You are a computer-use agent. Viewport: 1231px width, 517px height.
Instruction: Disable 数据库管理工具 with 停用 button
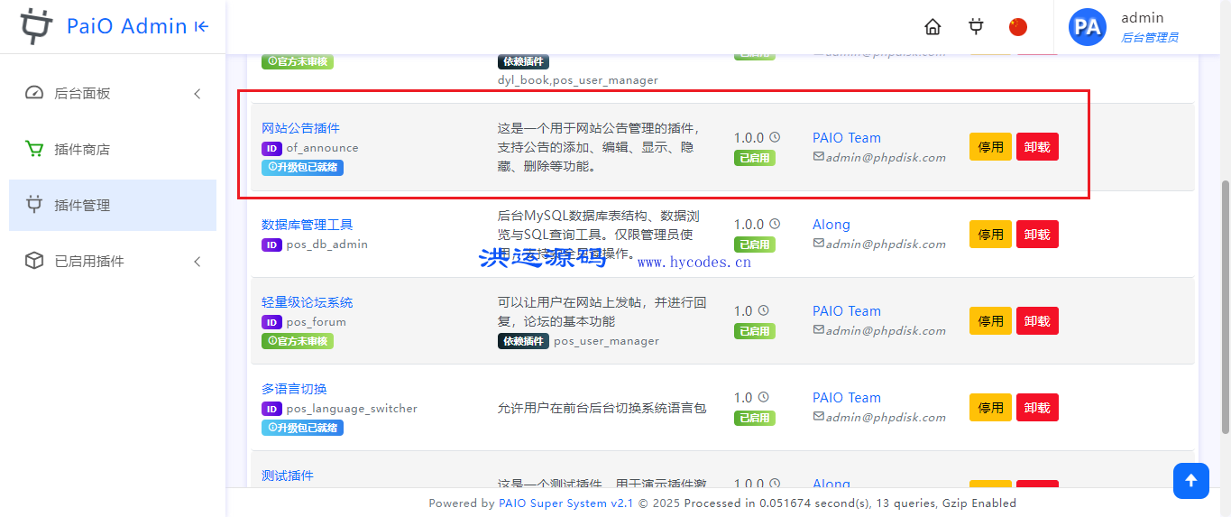tap(990, 234)
